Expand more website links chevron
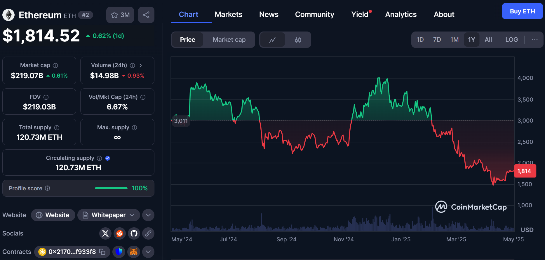 [148, 215]
